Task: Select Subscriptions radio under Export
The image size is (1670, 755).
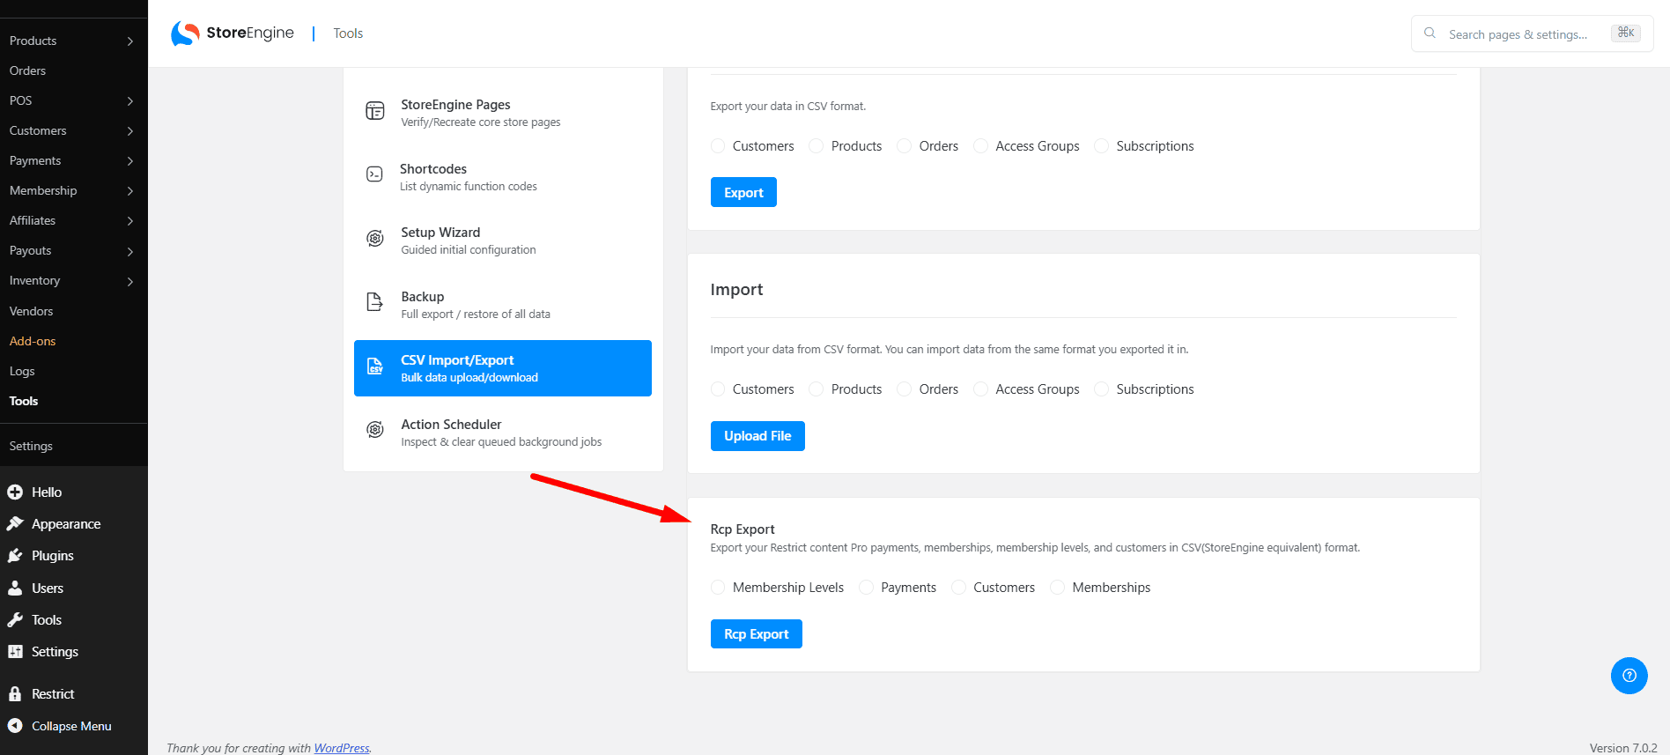Action: point(1101,146)
